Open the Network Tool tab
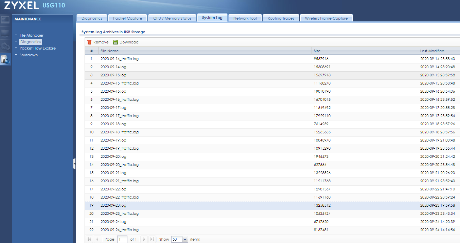Screen dimensions: 460x243 pyautogui.click(x=245, y=18)
